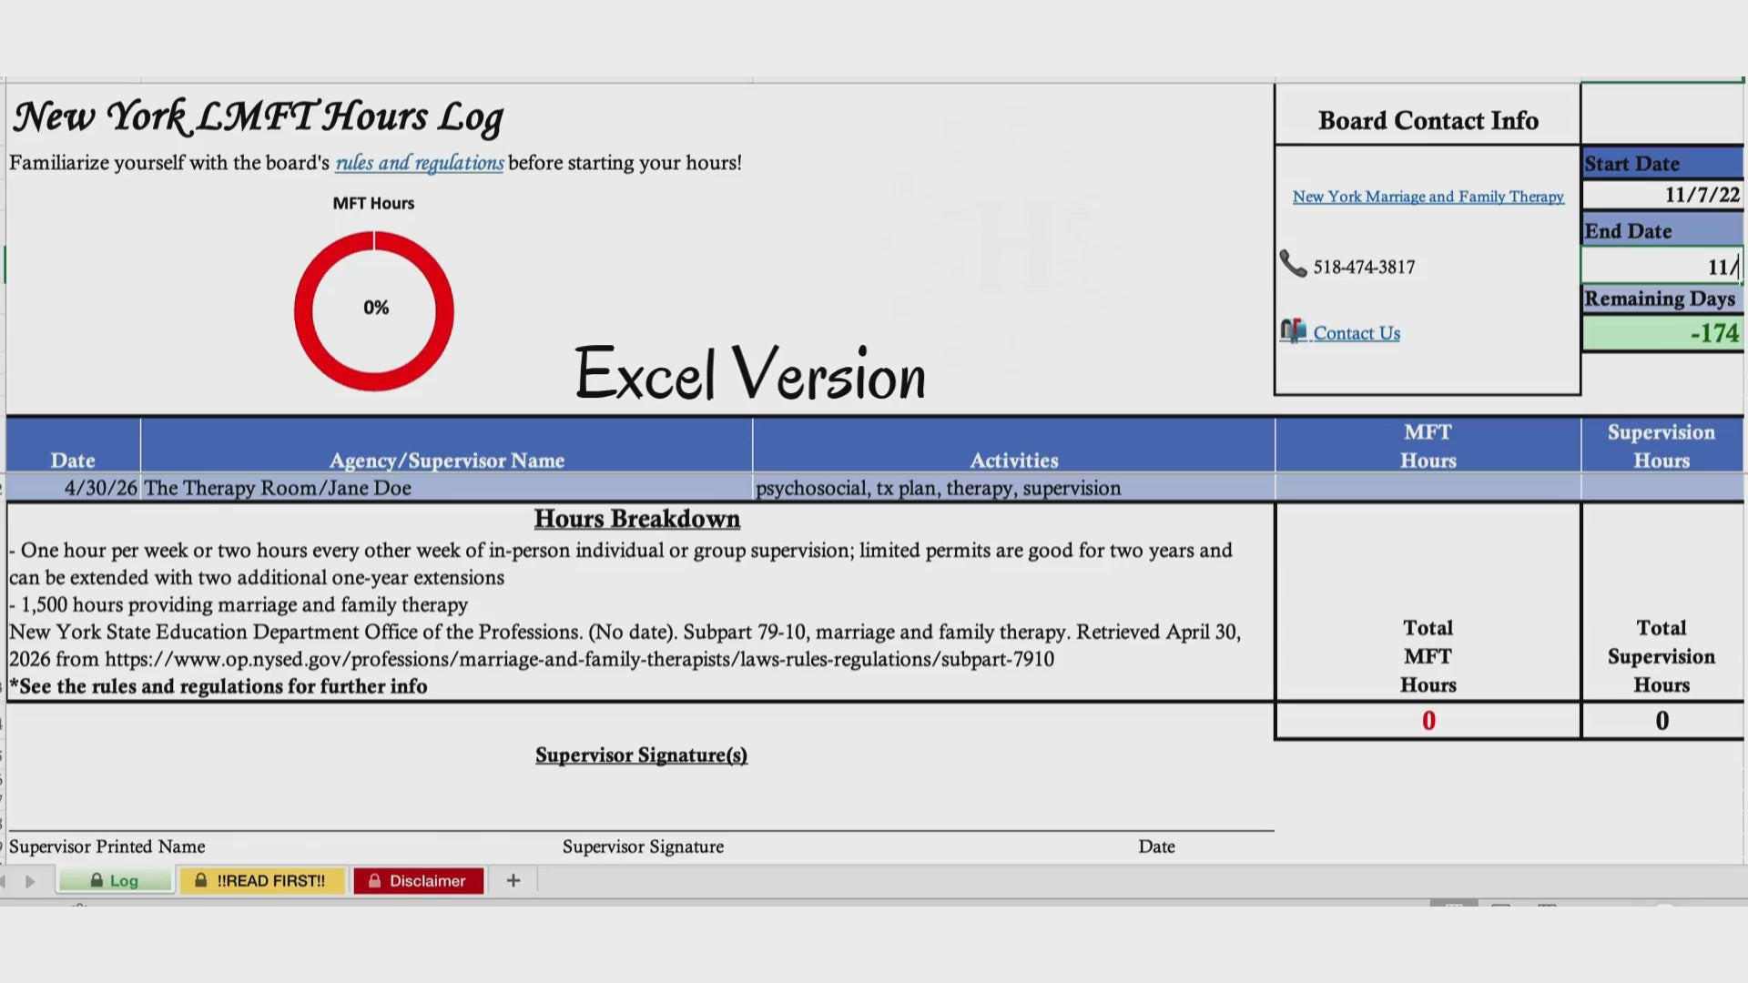Select the Start Date value 11/7/22
The image size is (1748, 983).
coord(1662,195)
